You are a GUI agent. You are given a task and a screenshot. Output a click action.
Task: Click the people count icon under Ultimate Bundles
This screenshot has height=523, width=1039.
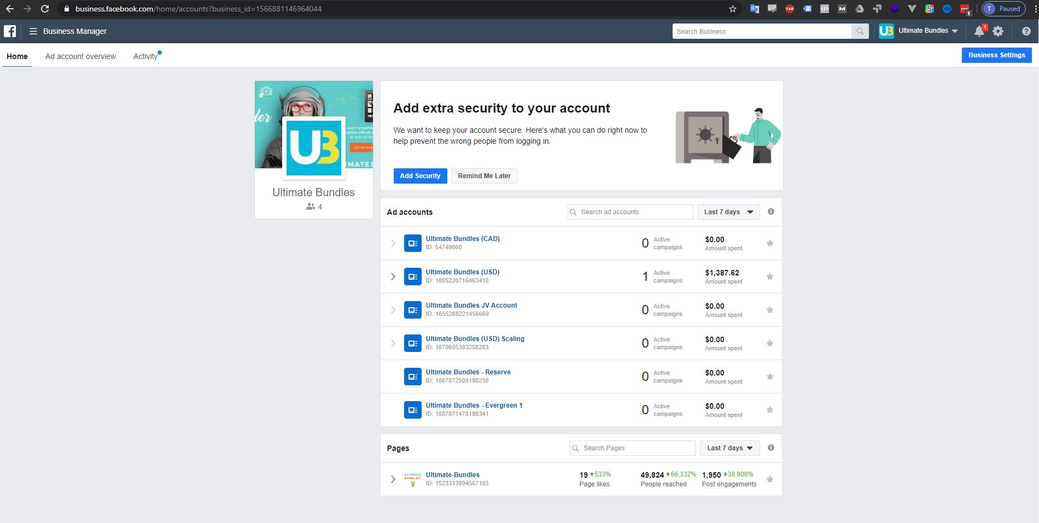(311, 207)
